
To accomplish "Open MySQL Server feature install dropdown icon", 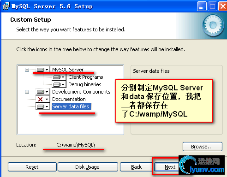I will click(x=43, y=70).
